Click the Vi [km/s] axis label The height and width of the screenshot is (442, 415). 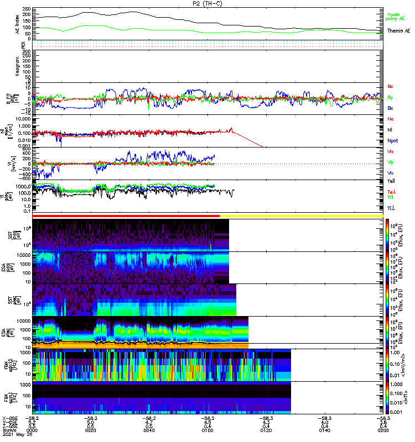(13, 164)
